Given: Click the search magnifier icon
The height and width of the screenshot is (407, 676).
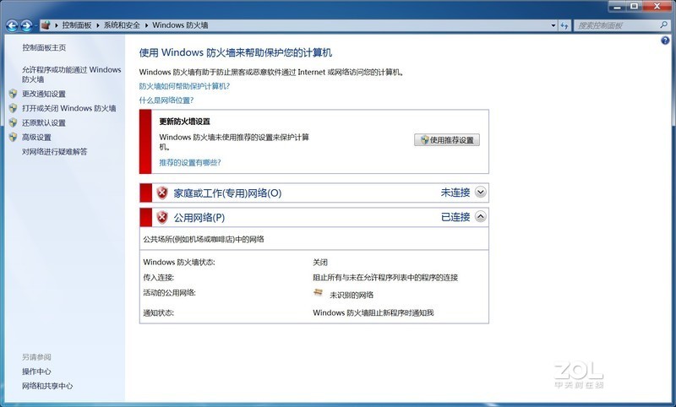Looking at the screenshot, I should click(x=663, y=25).
